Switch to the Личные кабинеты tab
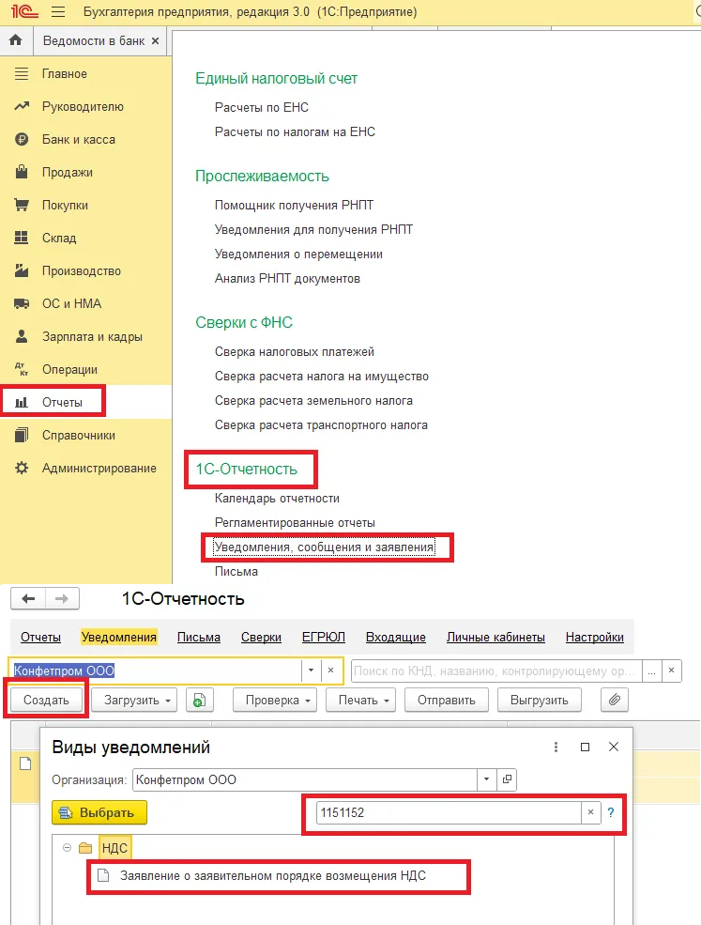 click(x=495, y=637)
